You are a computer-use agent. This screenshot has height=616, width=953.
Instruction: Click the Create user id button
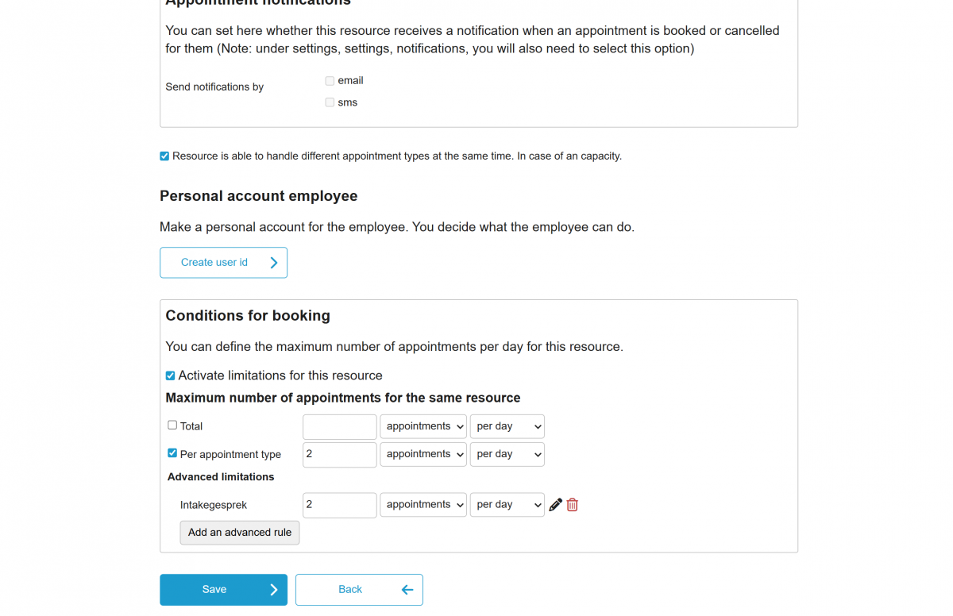[223, 263]
